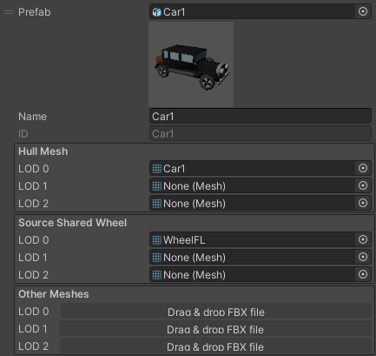Open object picker for Hull Mesh LOD 0

363,168
